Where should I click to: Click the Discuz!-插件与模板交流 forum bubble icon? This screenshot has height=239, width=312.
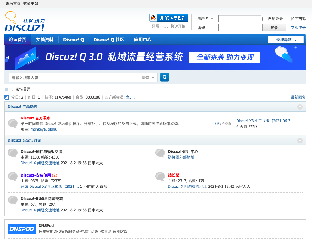click(13, 153)
